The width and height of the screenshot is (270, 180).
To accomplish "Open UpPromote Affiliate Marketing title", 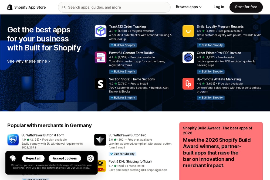I will pos(219,79).
